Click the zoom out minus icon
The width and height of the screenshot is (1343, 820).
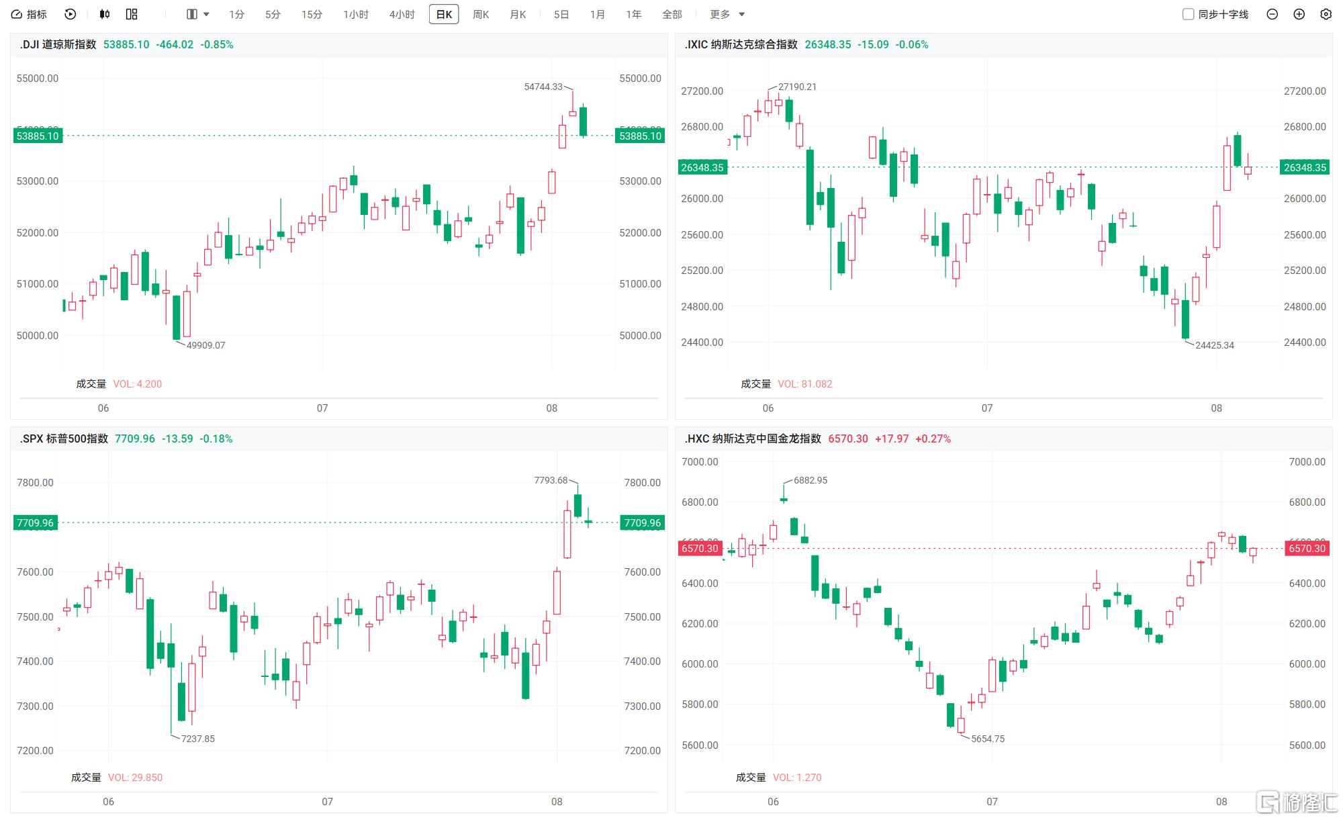[1272, 14]
